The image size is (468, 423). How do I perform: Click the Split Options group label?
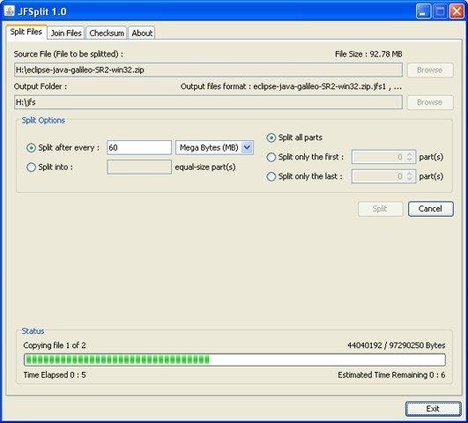tap(43, 121)
